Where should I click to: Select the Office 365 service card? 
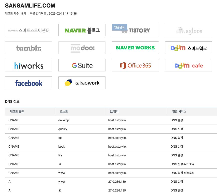click(x=135, y=65)
